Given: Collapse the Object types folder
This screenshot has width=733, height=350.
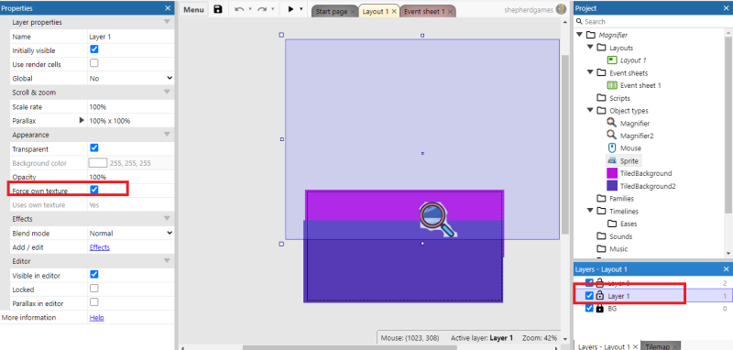Looking at the screenshot, I should (591, 111).
